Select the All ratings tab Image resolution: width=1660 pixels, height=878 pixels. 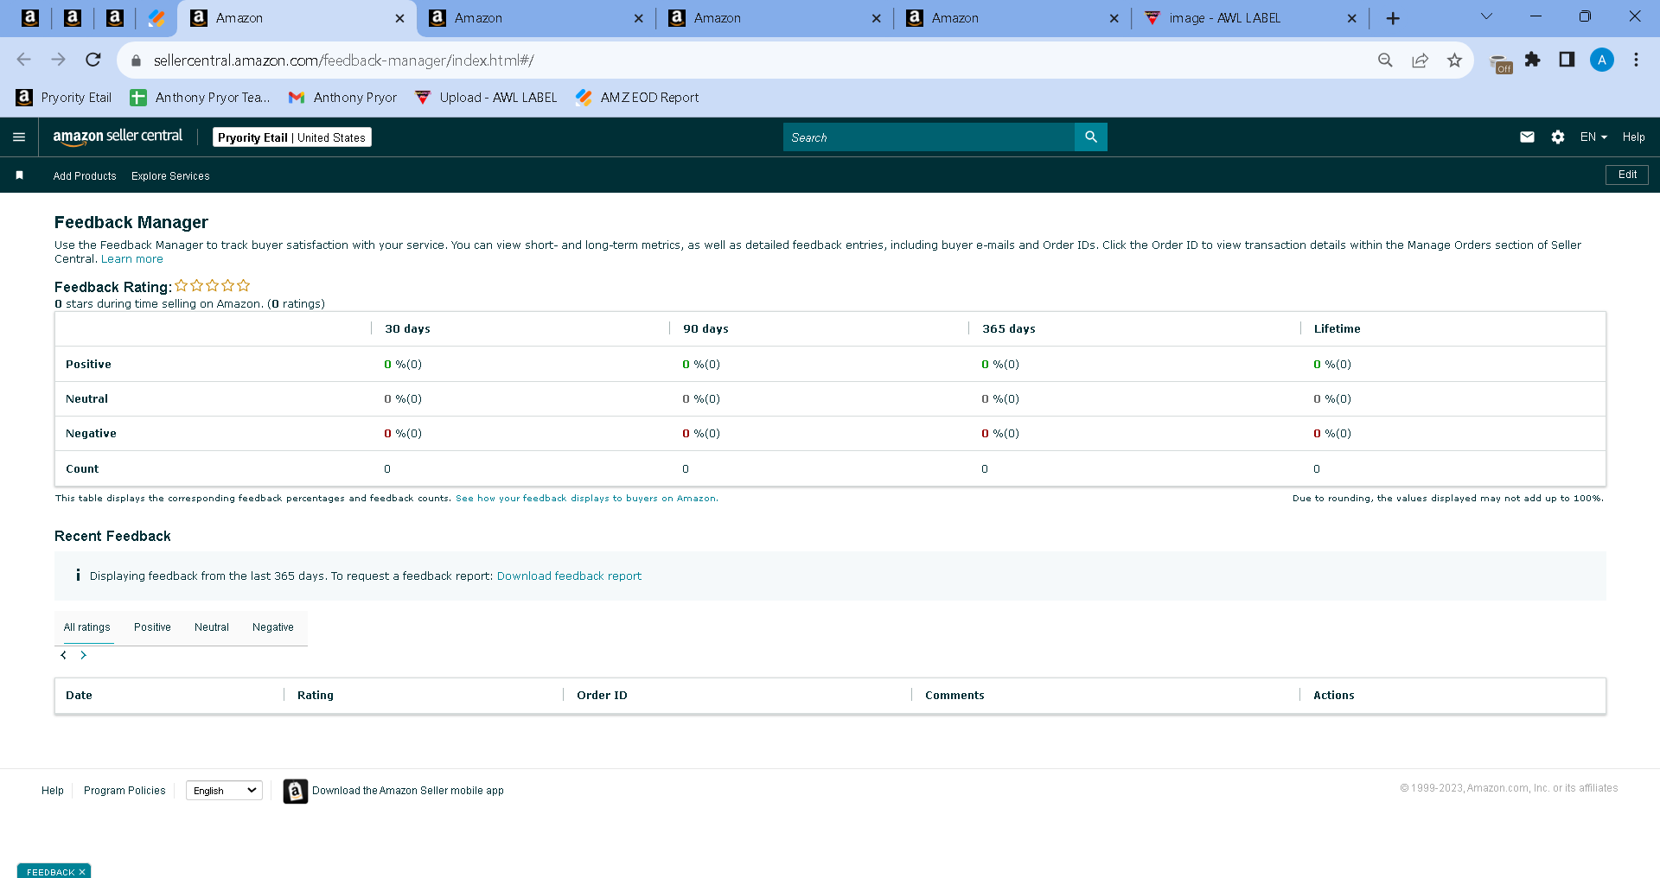pos(87,627)
